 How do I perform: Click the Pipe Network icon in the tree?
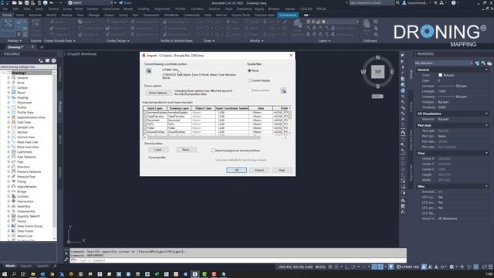[14, 157]
